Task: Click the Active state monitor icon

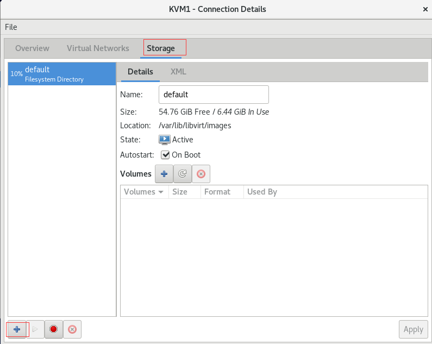Action: coord(165,140)
